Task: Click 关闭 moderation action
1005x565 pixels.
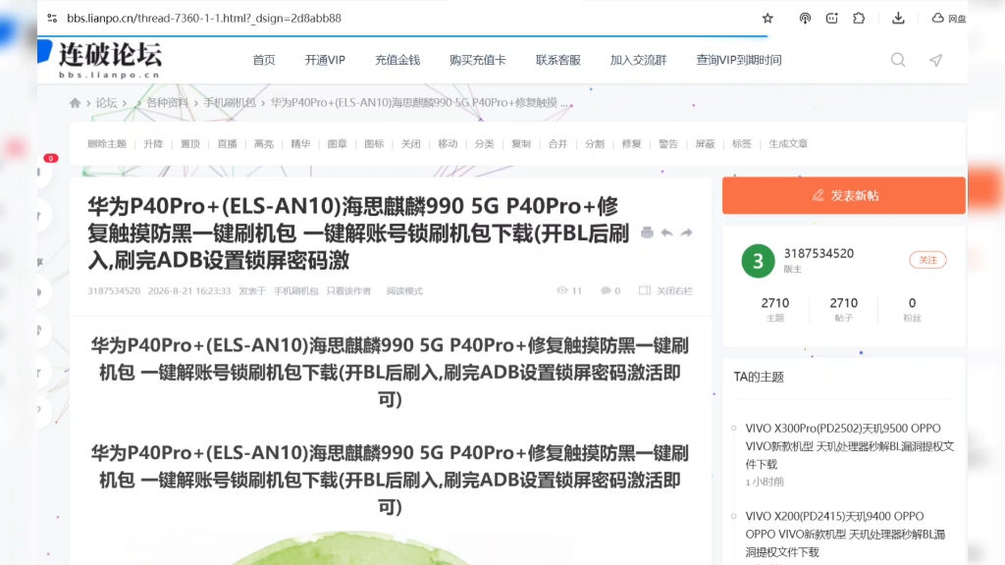Action: tap(411, 144)
